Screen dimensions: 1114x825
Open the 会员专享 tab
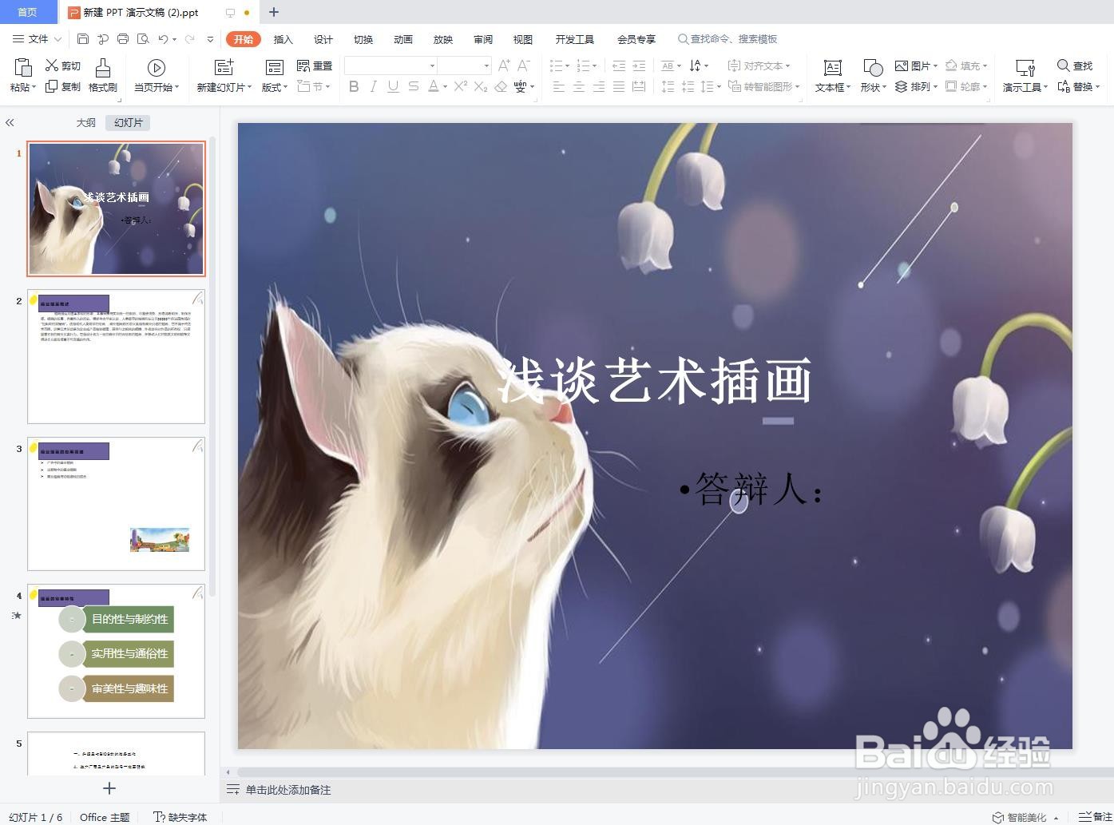coord(636,39)
